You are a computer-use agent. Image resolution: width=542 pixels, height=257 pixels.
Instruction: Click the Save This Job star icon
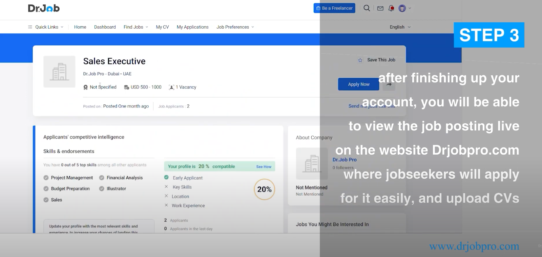click(x=360, y=60)
